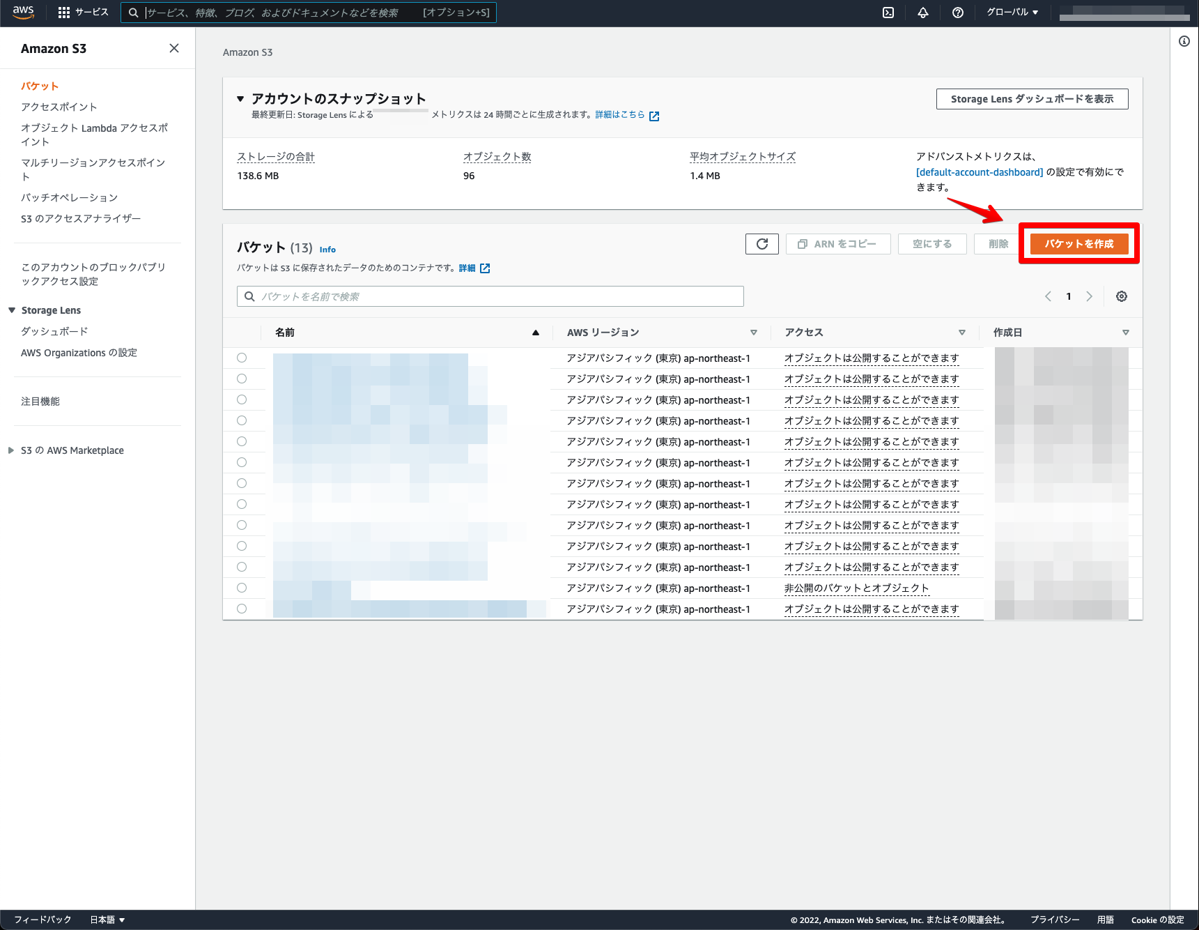Click ストレージの合計 metric label

[276, 157]
